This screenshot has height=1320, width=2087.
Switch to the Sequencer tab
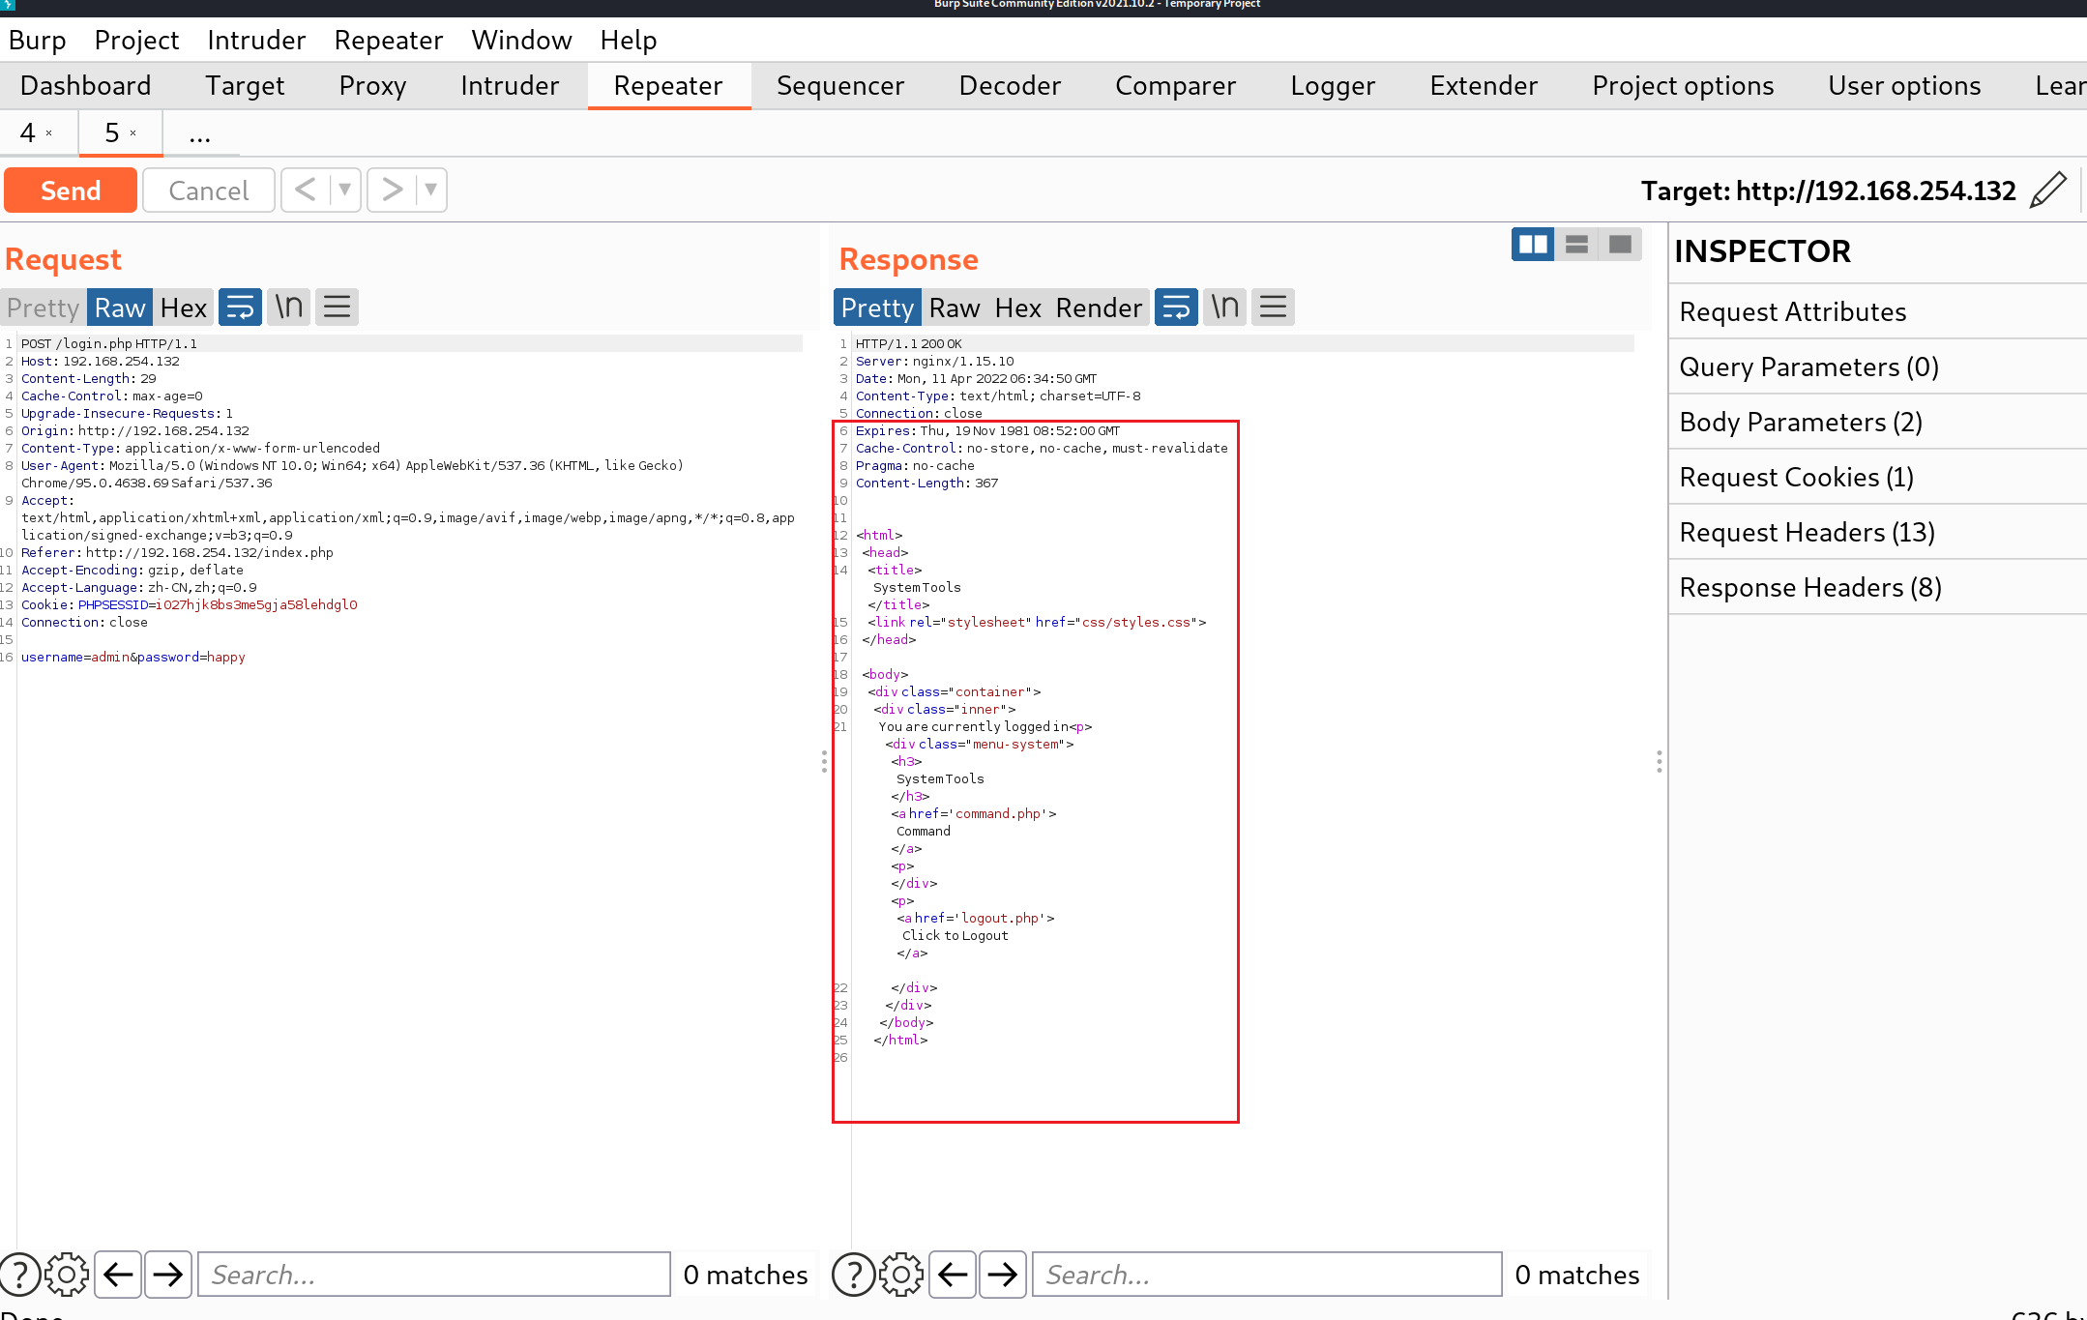click(x=840, y=86)
